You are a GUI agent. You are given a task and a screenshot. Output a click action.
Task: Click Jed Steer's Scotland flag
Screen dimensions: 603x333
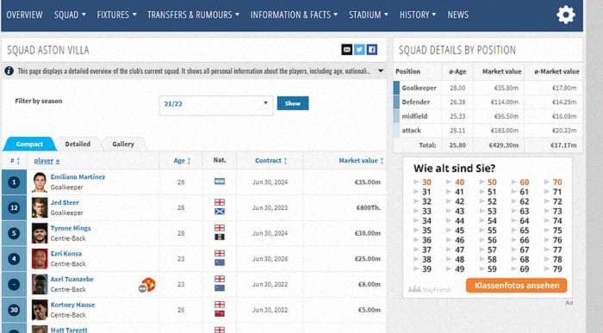220,212
